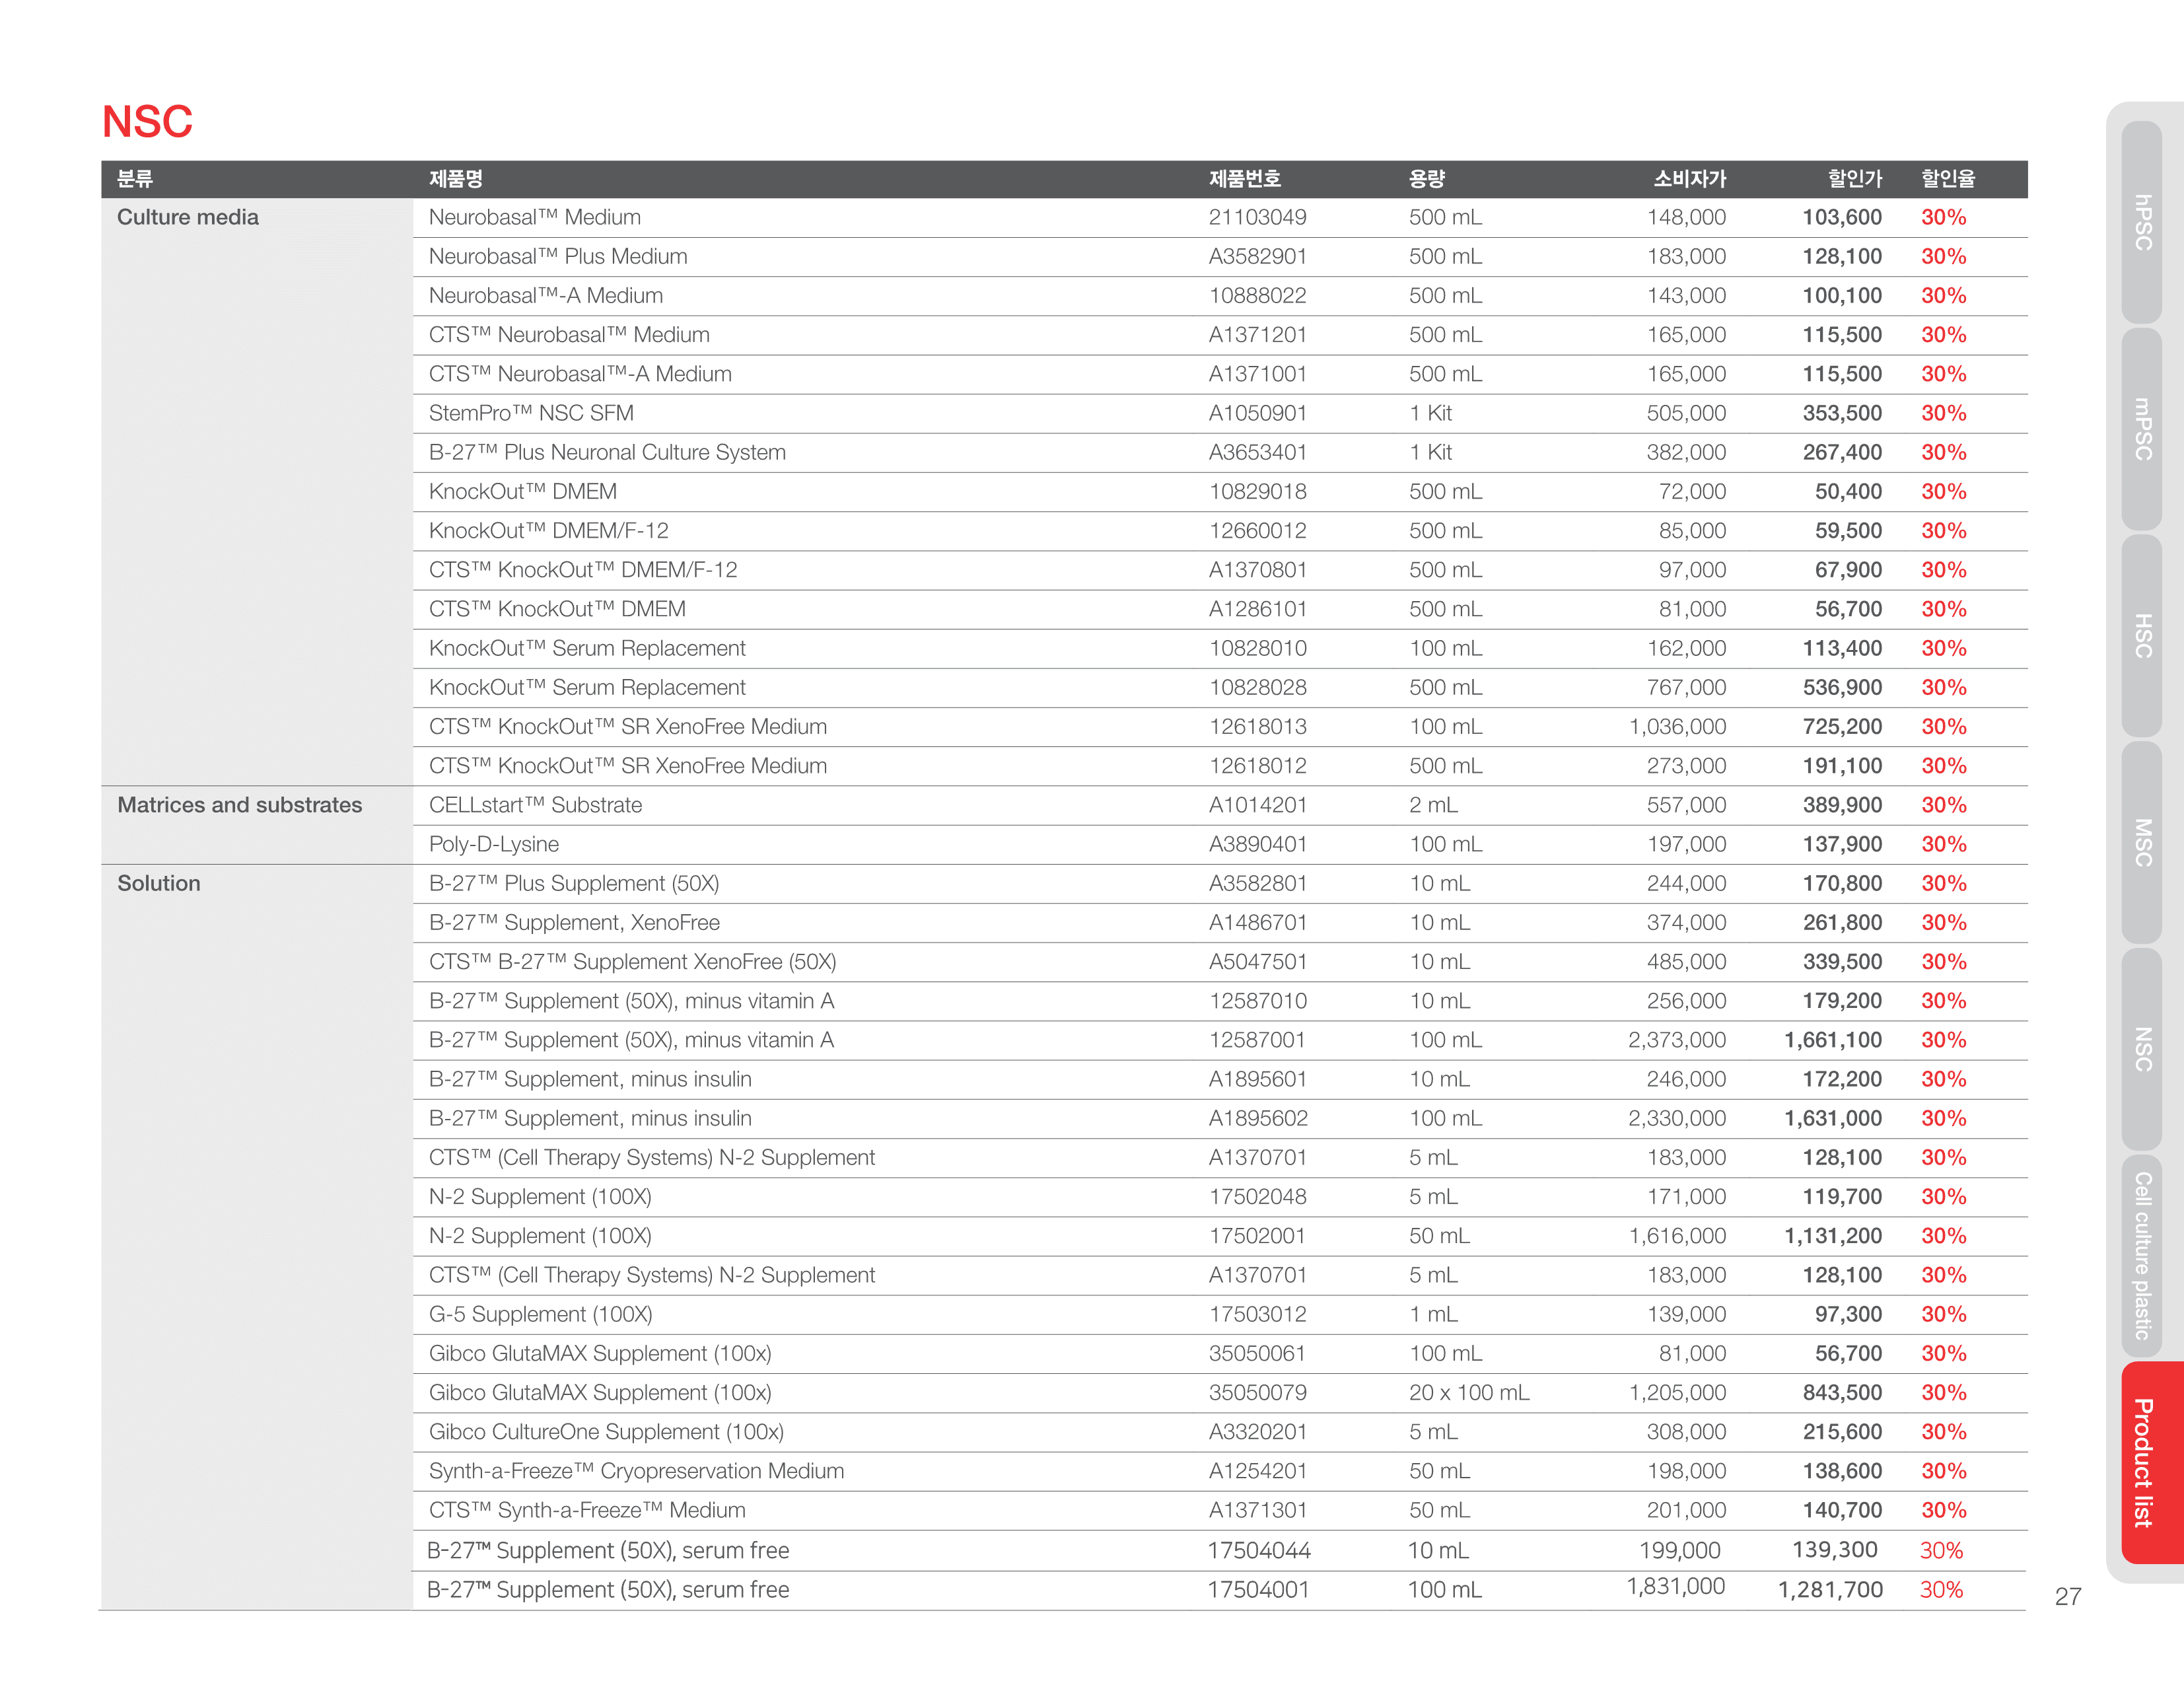Image resolution: width=2184 pixels, height=1685 pixels.
Task: Click the Poly-D-Lysine product name
Action: coord(494,844)
